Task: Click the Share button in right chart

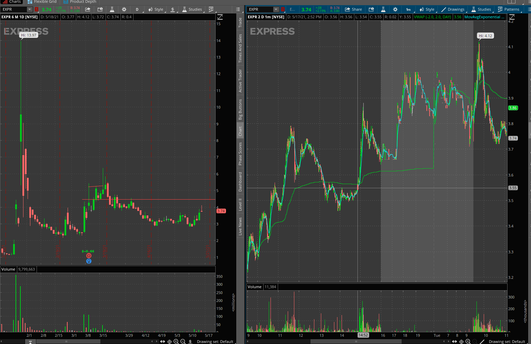Action: pyautogui.click(x=353, y=9)
